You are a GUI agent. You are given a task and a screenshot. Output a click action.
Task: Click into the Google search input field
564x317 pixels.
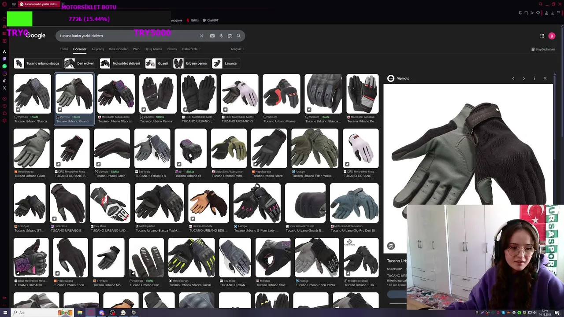128,36
